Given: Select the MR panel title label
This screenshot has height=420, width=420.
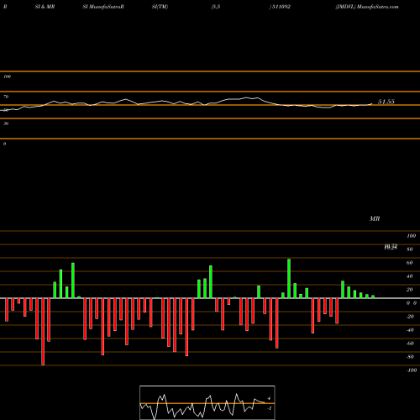Looking at the screenshot, I should point(375,218).
